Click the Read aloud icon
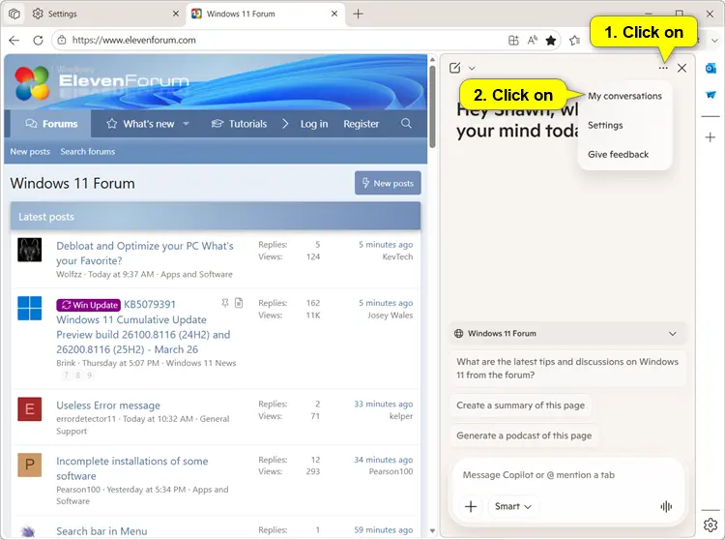This screenshot has width=725, height=540. pos(533,41)
